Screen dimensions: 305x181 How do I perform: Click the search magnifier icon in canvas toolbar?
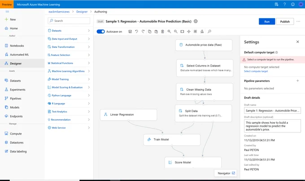(x=209, y=31)
